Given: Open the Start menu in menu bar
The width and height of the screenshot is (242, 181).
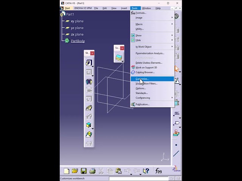Looking at the screenshot, I should (67, 8).
